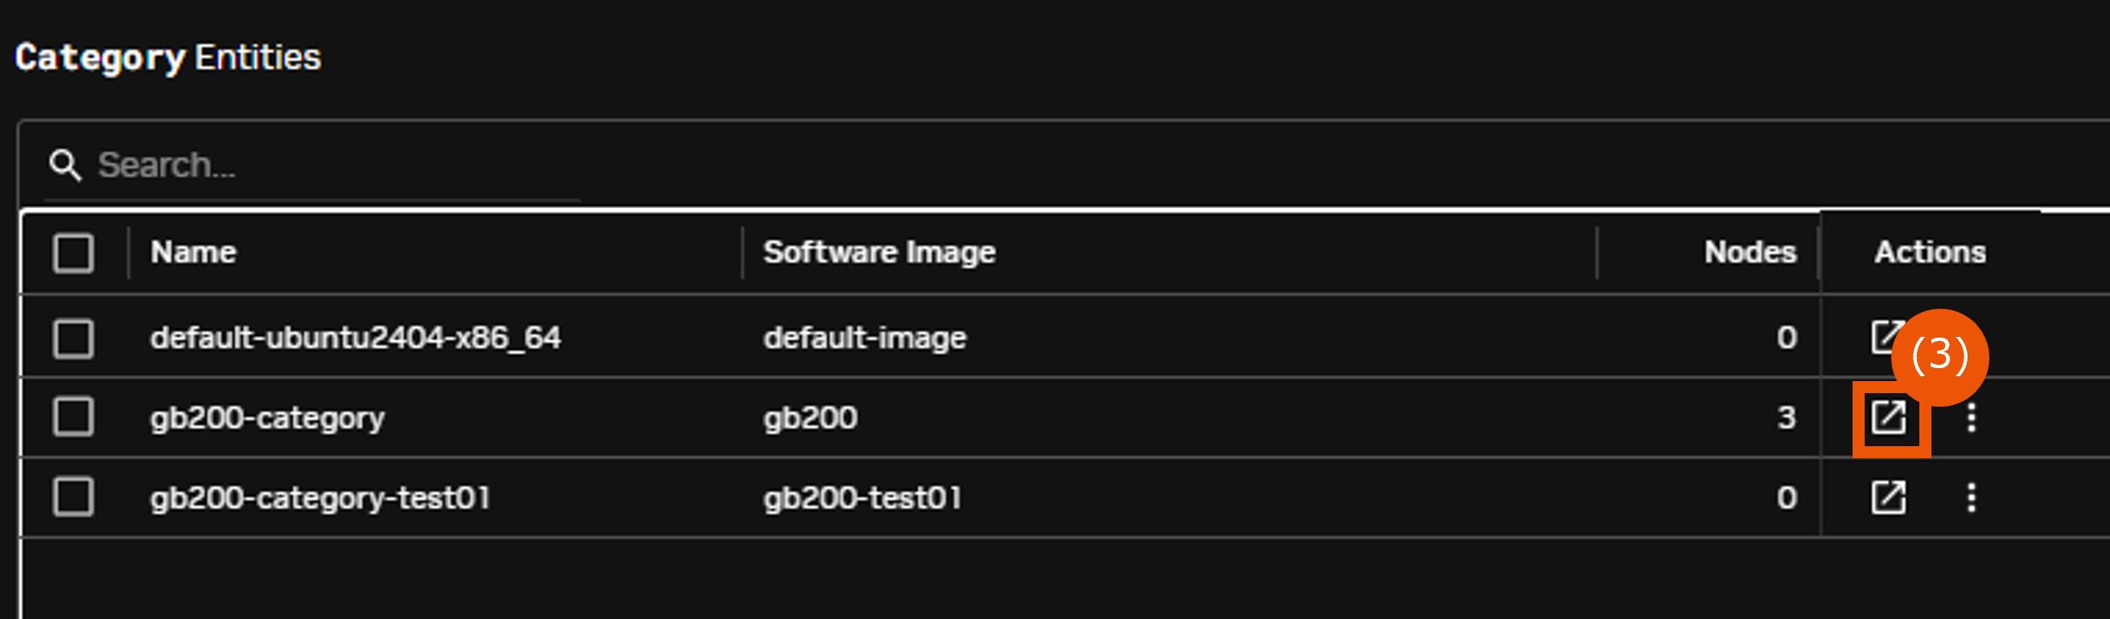Click the gb200-test01 software image cell
This screenshot has height=619, width=2110.
click(x=862, y=498)
